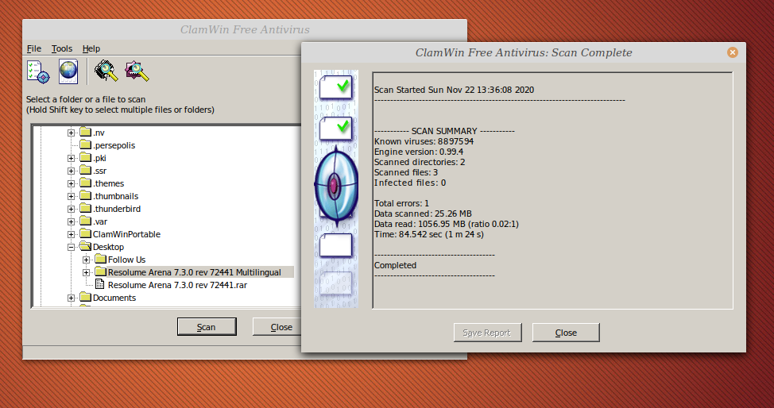Click 'Scanned directories: 2' line

tap(420, 162)
